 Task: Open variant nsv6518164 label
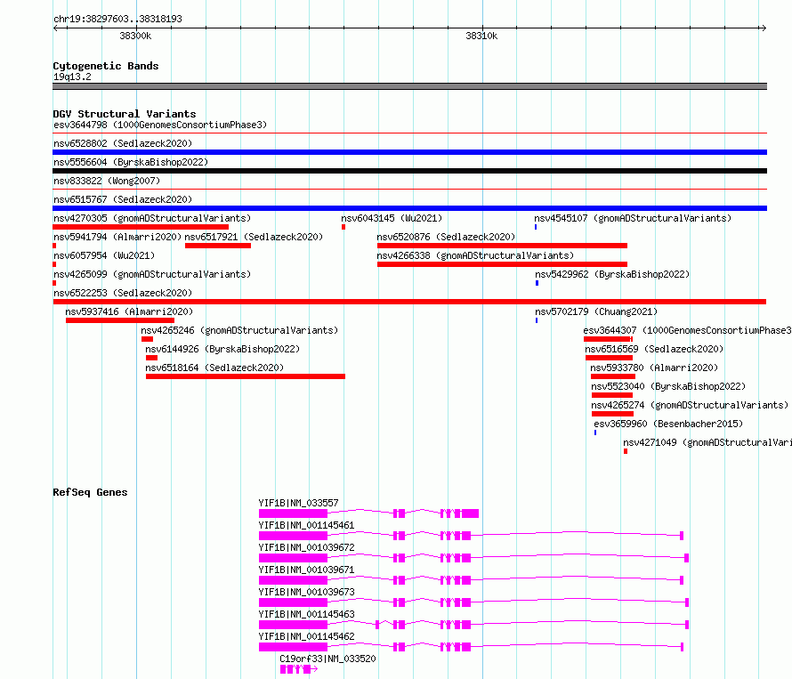coord(214,368)
